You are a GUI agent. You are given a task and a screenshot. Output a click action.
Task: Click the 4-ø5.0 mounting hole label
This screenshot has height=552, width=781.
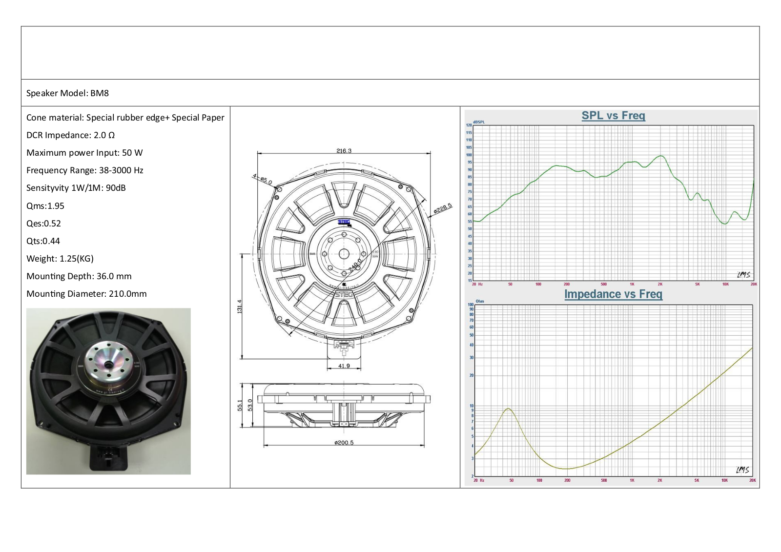[262, 179]
